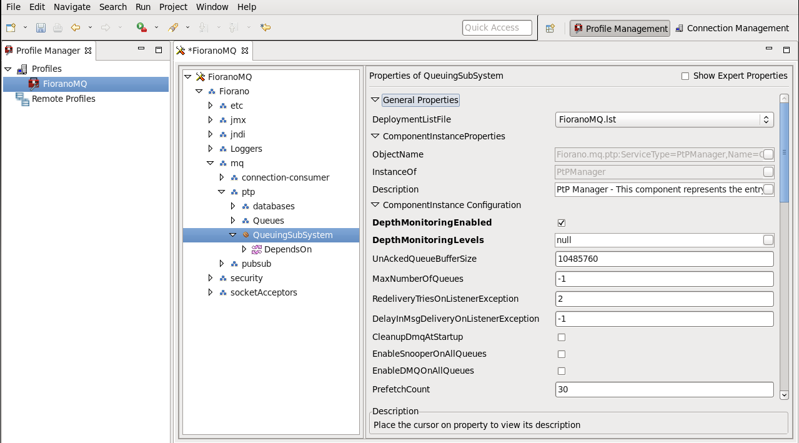
Task: Expand the Loggers node arrow
Action: (x=211, y=149)
